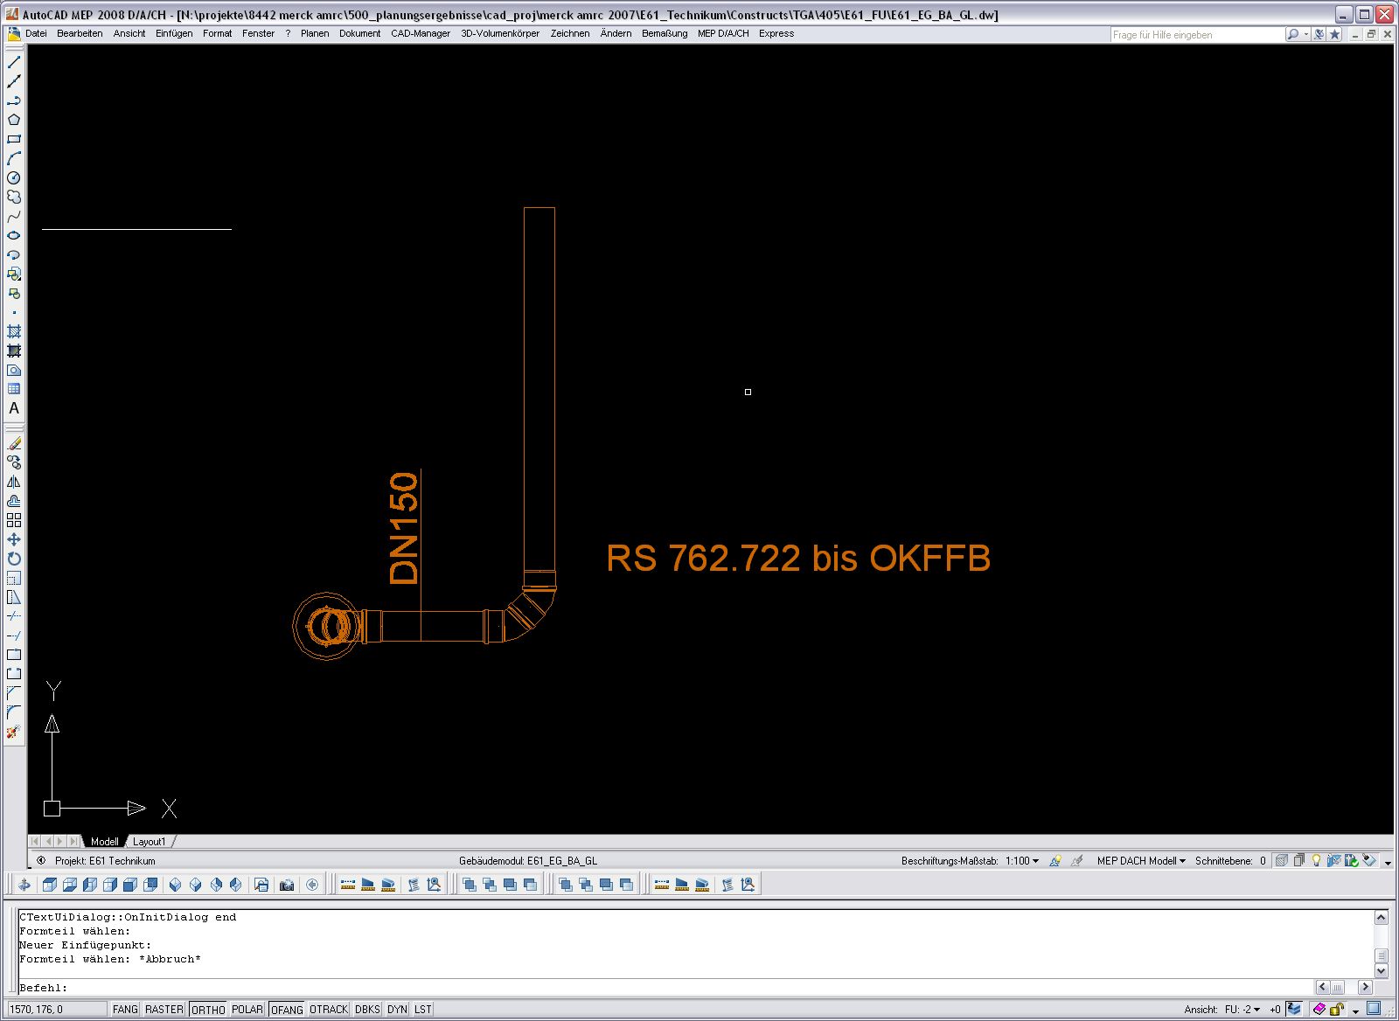The width and height of the screenshot is (1399, 1021).
Task: Click the project navigator arrow beside Projekt label
Action: click(x=41, y=861)
